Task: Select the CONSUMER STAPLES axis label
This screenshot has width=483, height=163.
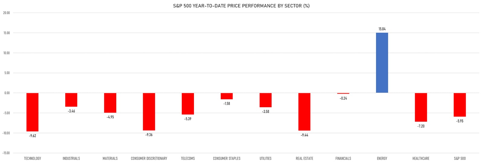Action: click(x=227, y=158)
